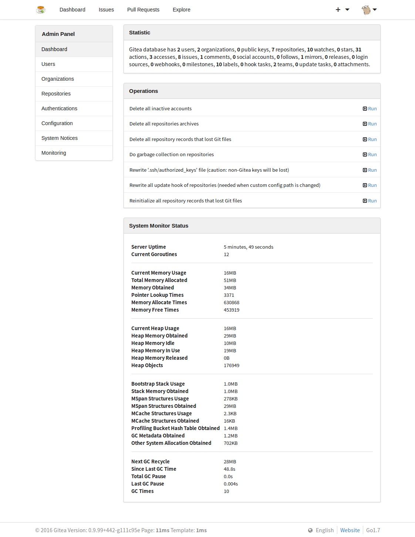Open the Users admin section
This screenshot has width=415, height=537.
(x=48, y=64)
